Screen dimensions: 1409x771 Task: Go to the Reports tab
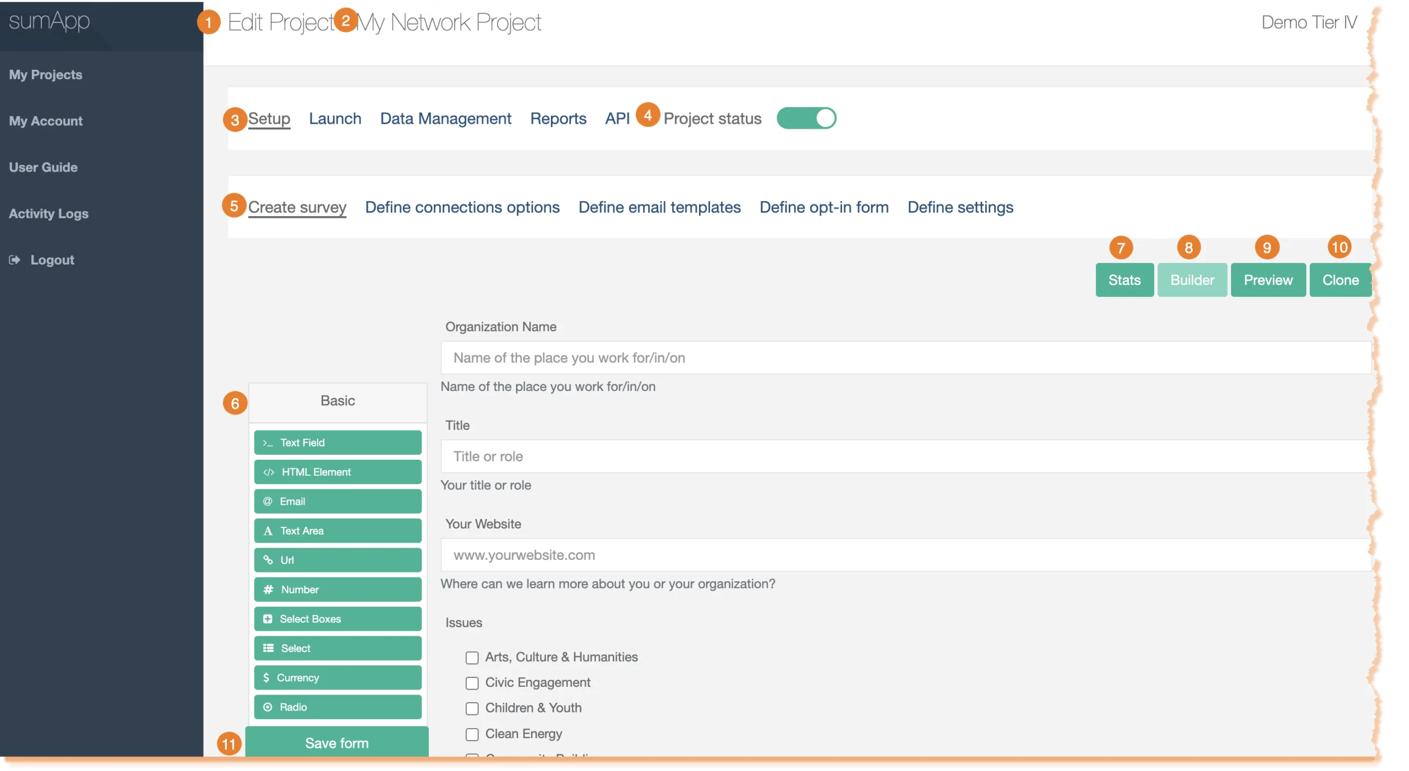point(558,119)
